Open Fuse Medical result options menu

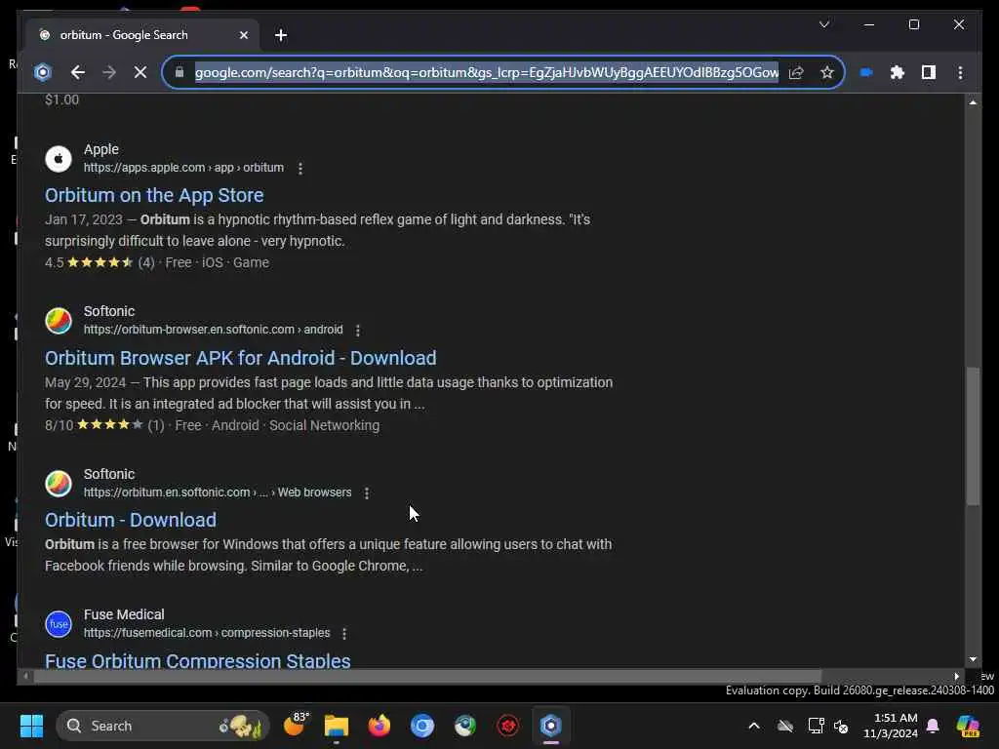pos(344,634)
